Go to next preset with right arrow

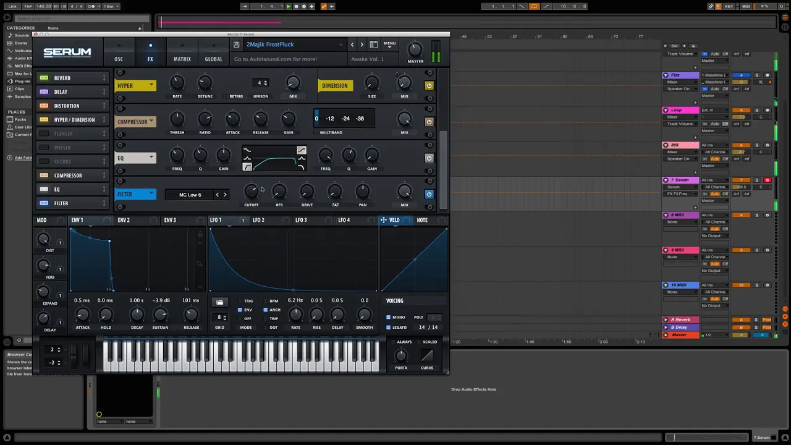pyautogui.click(x=362, y=44)
